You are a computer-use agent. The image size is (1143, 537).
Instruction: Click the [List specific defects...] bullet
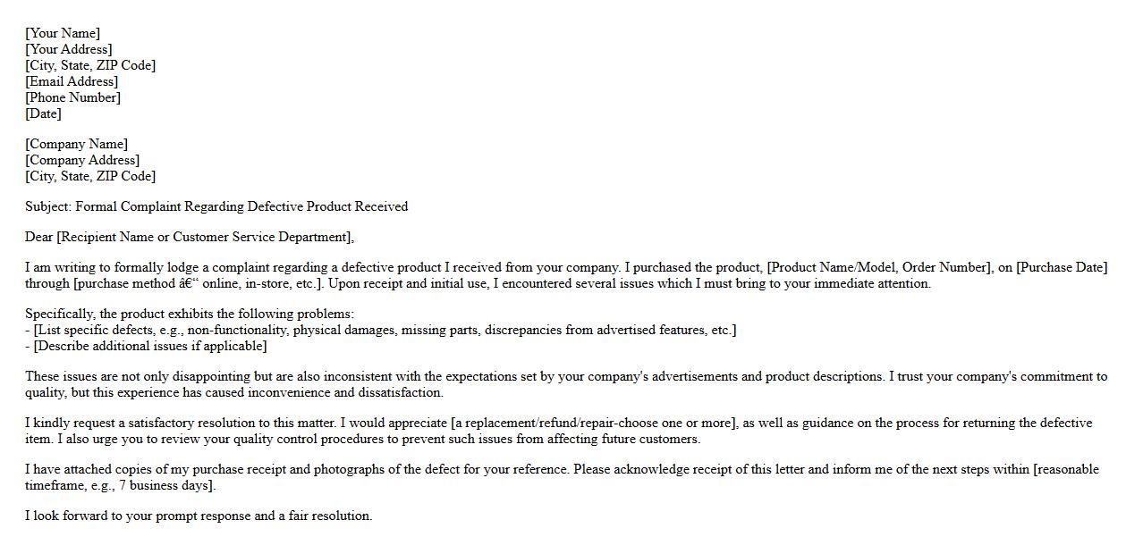385,330
